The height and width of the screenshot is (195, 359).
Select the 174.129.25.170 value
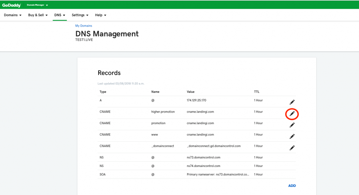click(196, 100)
